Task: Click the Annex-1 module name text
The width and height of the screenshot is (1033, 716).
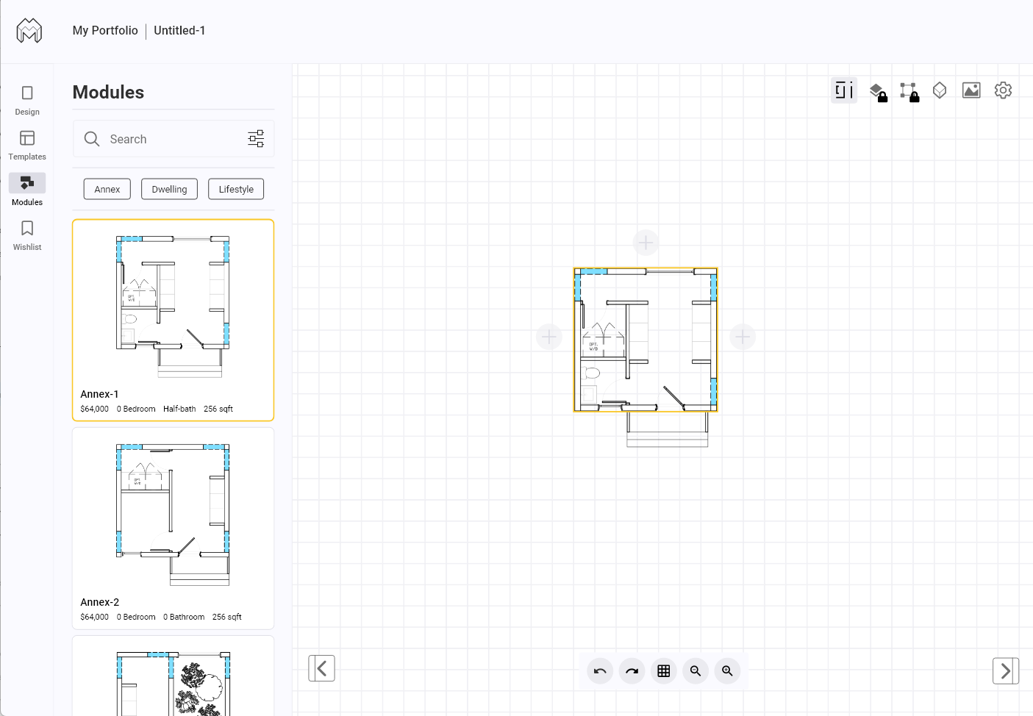Action: click(99, 394)
